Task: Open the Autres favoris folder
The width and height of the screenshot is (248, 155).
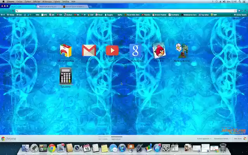Action: 240,15
